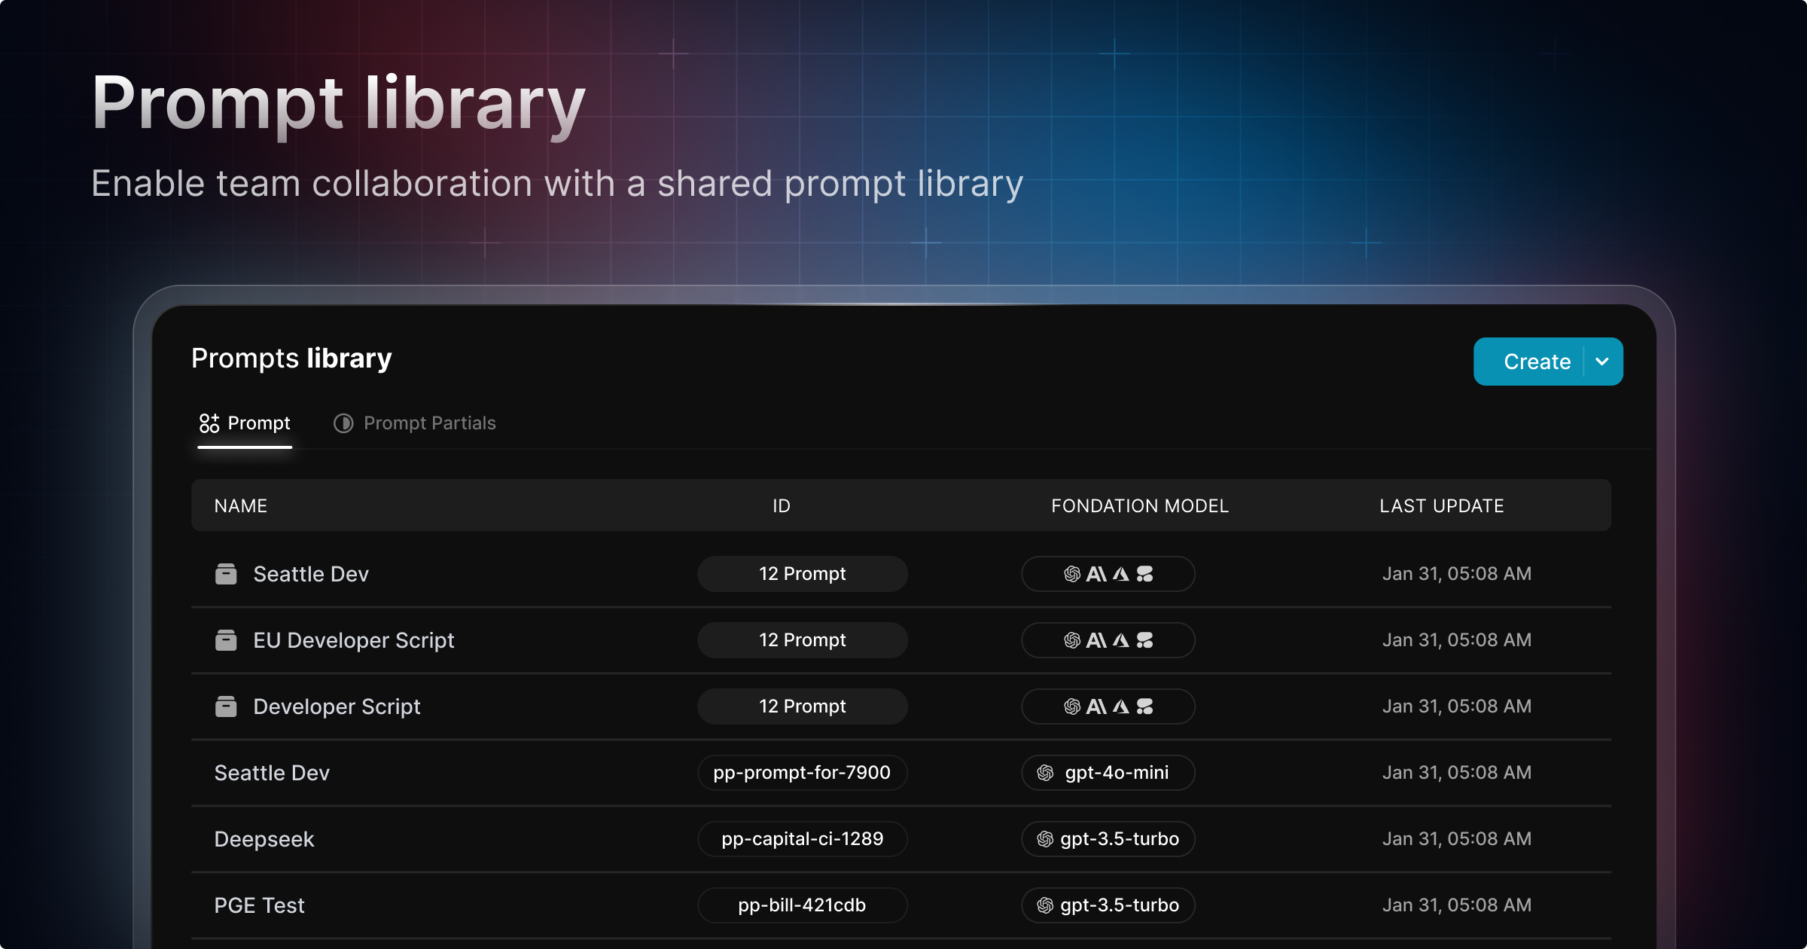The width and height of the screenshot is (1807, 949).
Task: Click Anthropic logo in Seattle Dev folder row
Action: coord(1096,574)
